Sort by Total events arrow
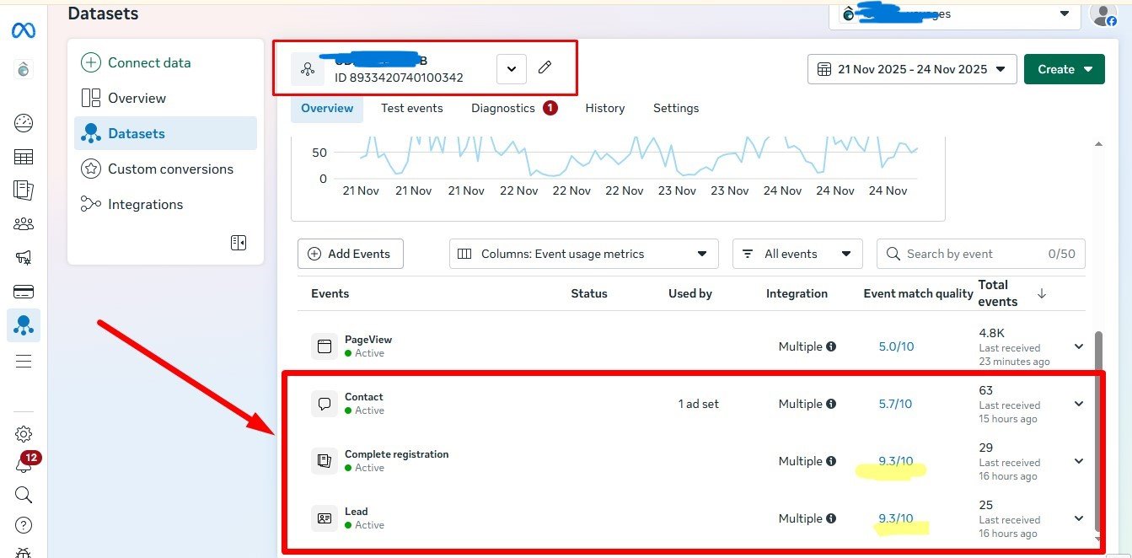Viewport: 1132px width, 558px height. 1042,293
